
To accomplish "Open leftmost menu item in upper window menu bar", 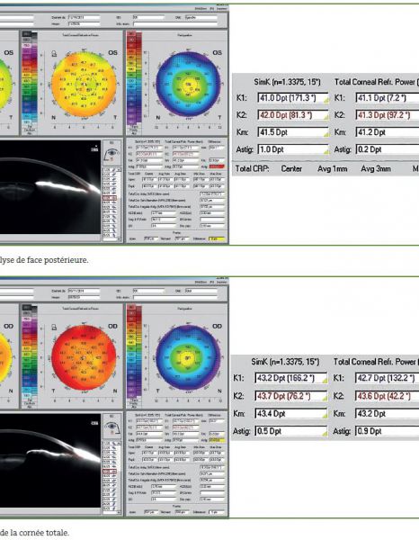I will coord(201,8).
